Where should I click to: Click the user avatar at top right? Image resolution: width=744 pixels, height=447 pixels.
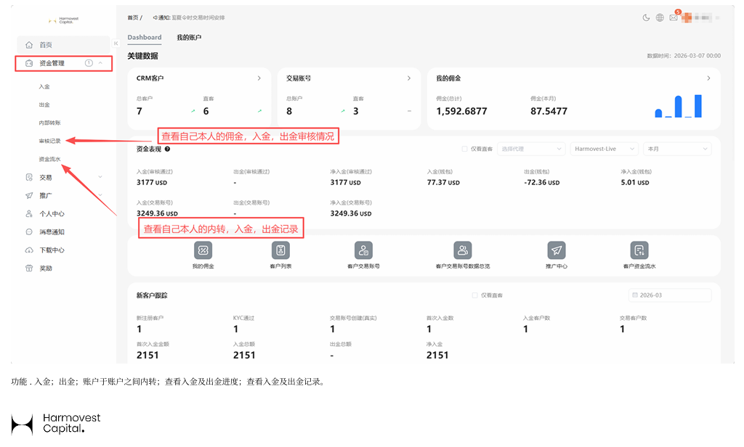[x=686, y=17]
